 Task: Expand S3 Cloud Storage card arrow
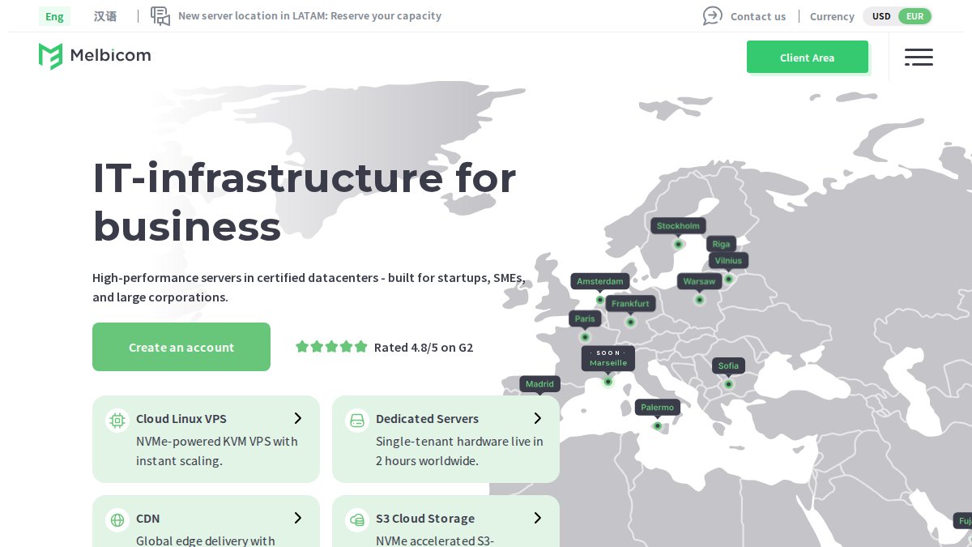click(x=538, y=518)
